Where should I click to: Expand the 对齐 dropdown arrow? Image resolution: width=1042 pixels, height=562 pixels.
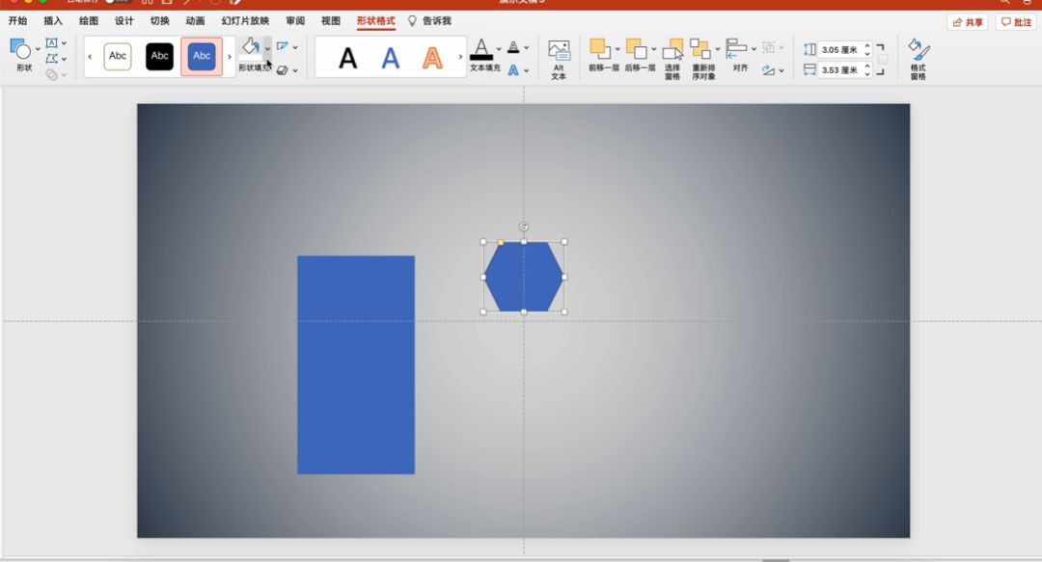click(x=754, y=49)
